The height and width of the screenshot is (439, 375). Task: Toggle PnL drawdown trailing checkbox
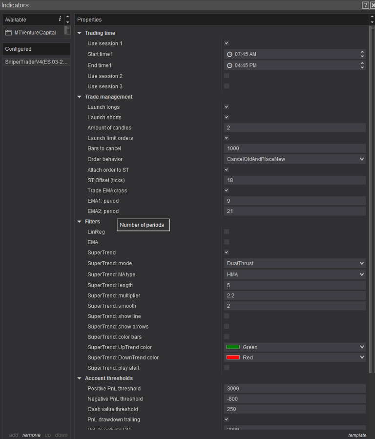tap(227, 419)
